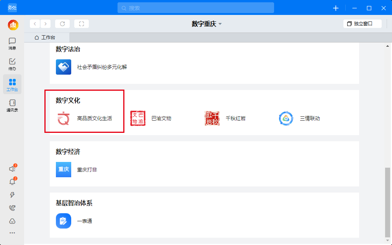The width and height of the screenshot is (392, 245).
Task: Open the phone call icon in sidebar
Action: coord(12,208)
